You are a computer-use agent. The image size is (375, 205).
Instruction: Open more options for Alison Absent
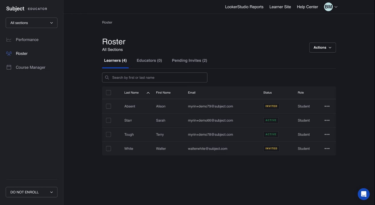point(327,106)
